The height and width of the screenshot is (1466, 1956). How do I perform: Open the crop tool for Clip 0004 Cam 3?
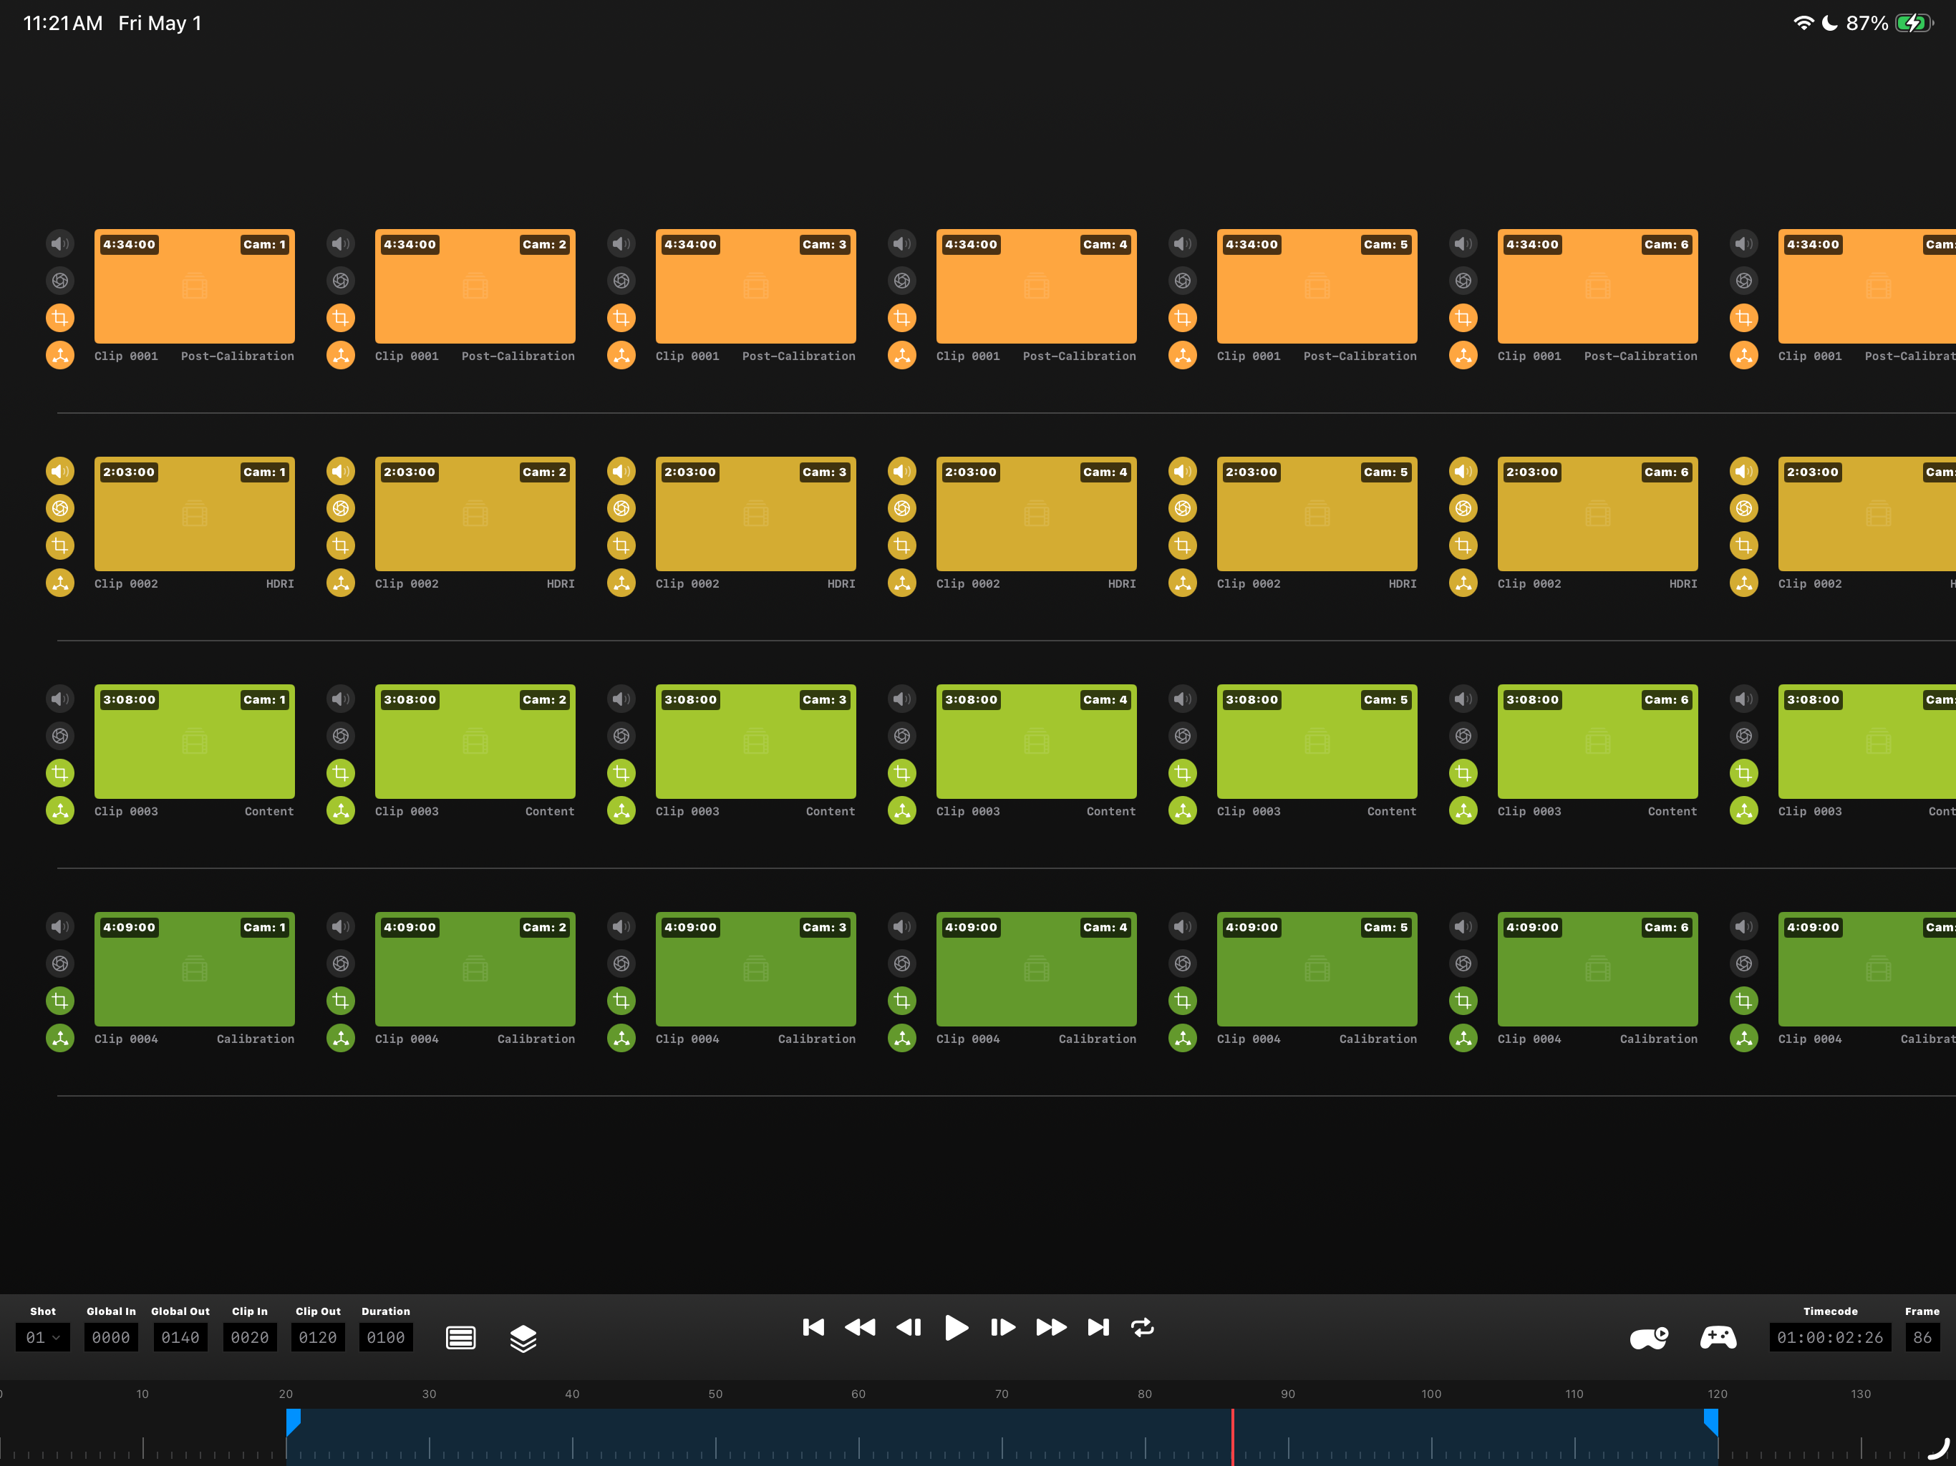click(x=621, y=1001)
